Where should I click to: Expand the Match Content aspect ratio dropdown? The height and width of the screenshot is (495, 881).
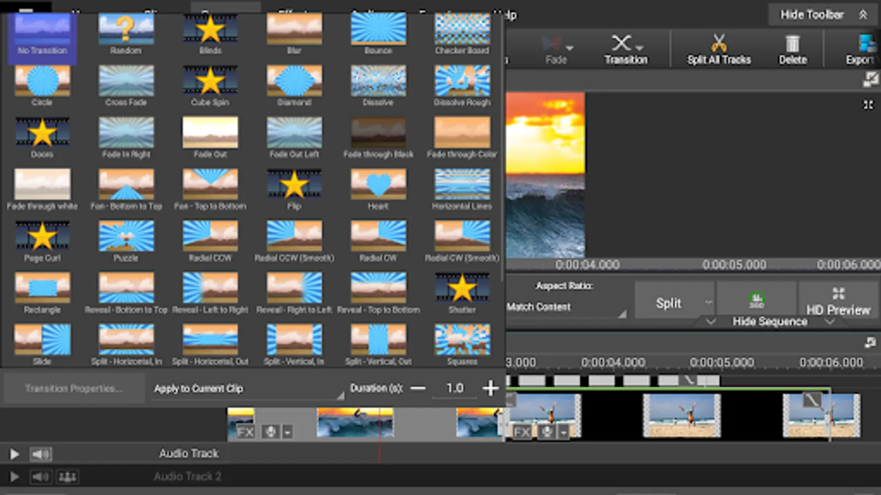click(567, 307)
